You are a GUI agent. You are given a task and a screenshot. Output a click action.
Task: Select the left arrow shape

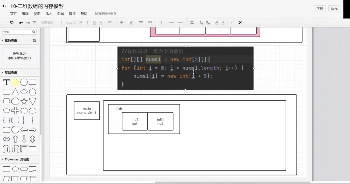coord(24,130)
